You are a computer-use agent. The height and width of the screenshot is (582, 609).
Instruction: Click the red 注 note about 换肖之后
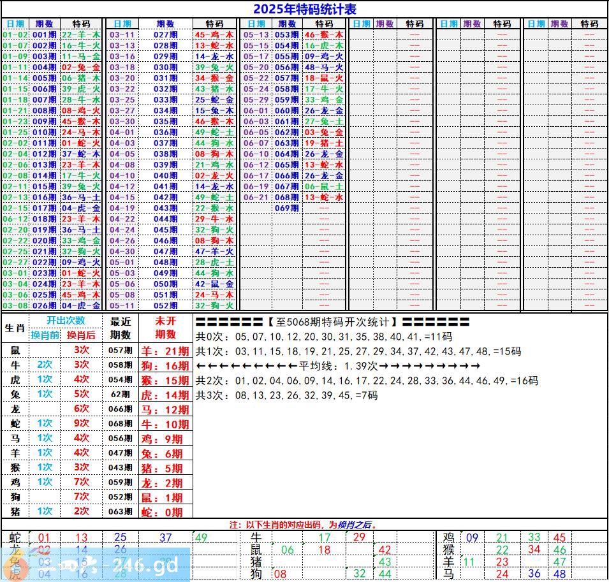tap(304, 525)
